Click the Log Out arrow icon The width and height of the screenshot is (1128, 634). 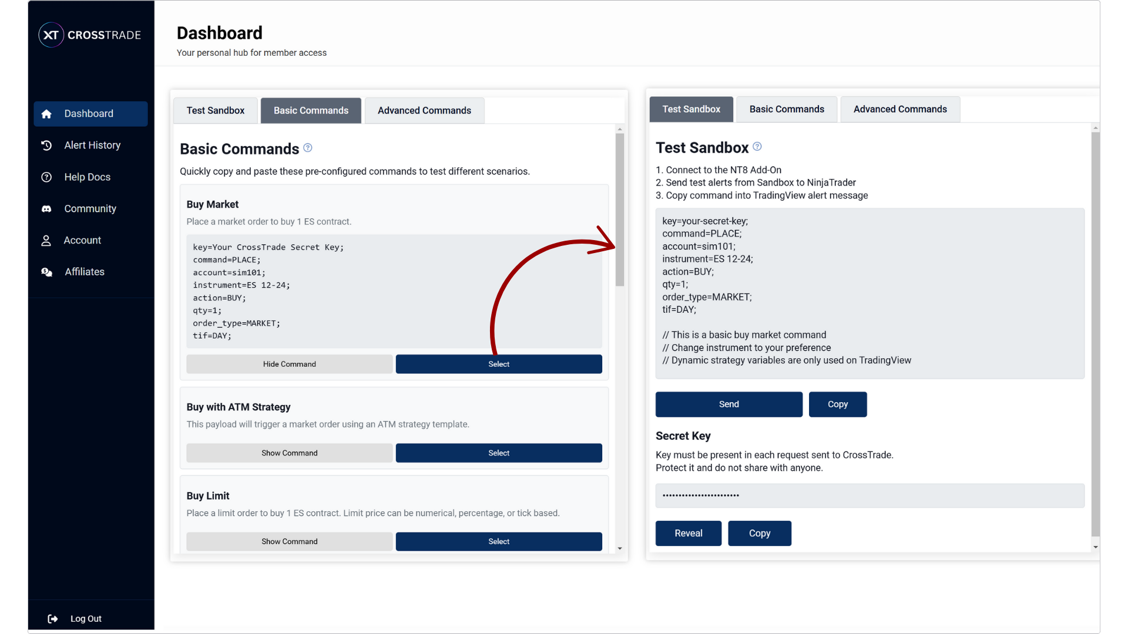click(53, 619)
